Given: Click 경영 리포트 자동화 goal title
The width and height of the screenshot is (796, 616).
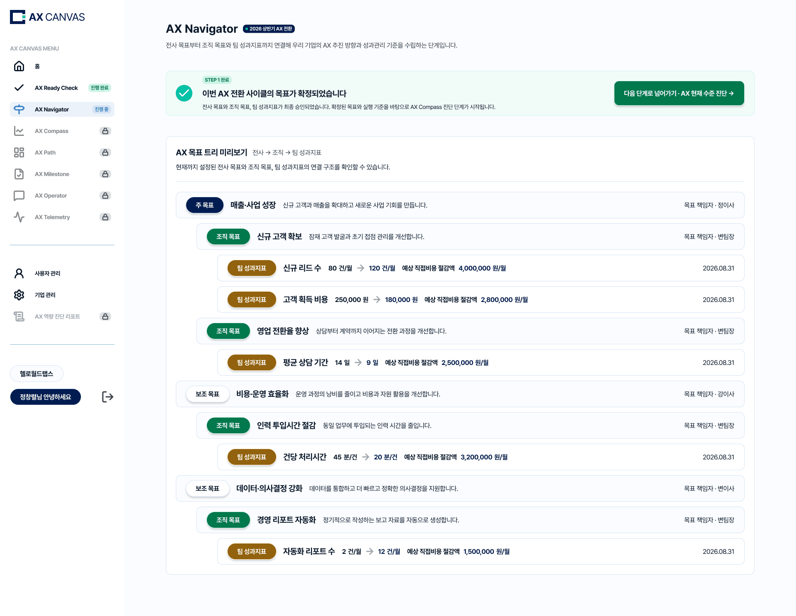Looking at the screenshot, I should (x=286, y=520).
